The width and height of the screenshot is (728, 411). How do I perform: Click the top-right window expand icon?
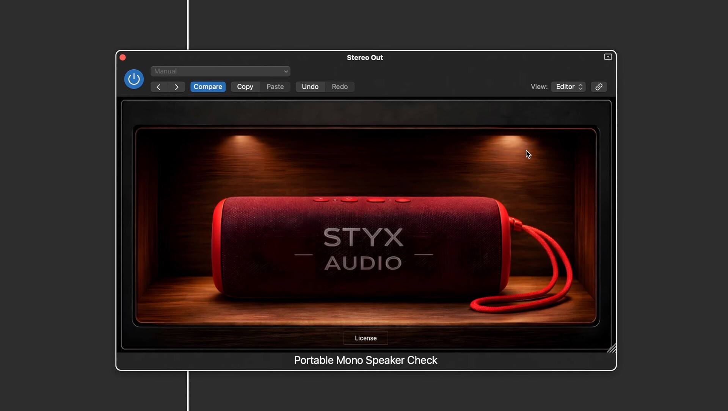[608, 57]
